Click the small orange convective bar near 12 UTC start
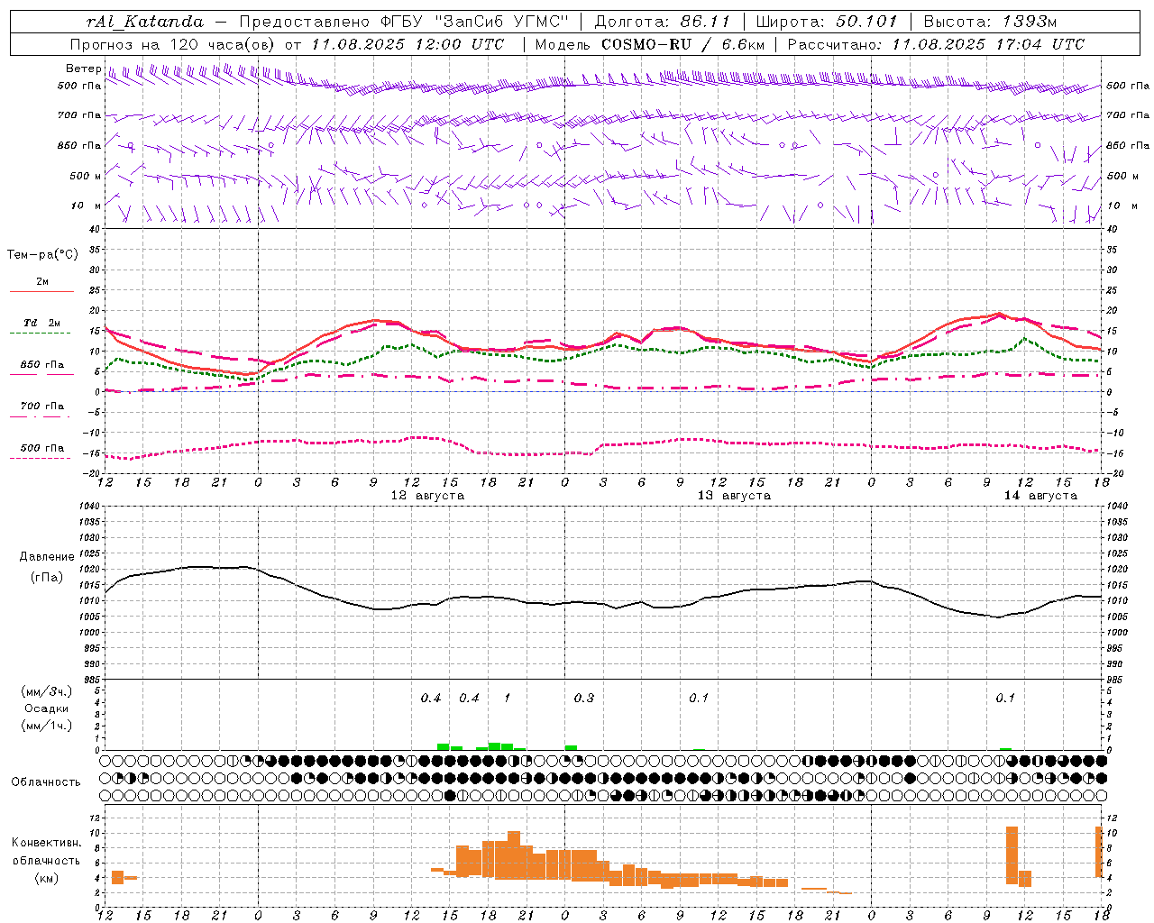 tap(117, 877)
